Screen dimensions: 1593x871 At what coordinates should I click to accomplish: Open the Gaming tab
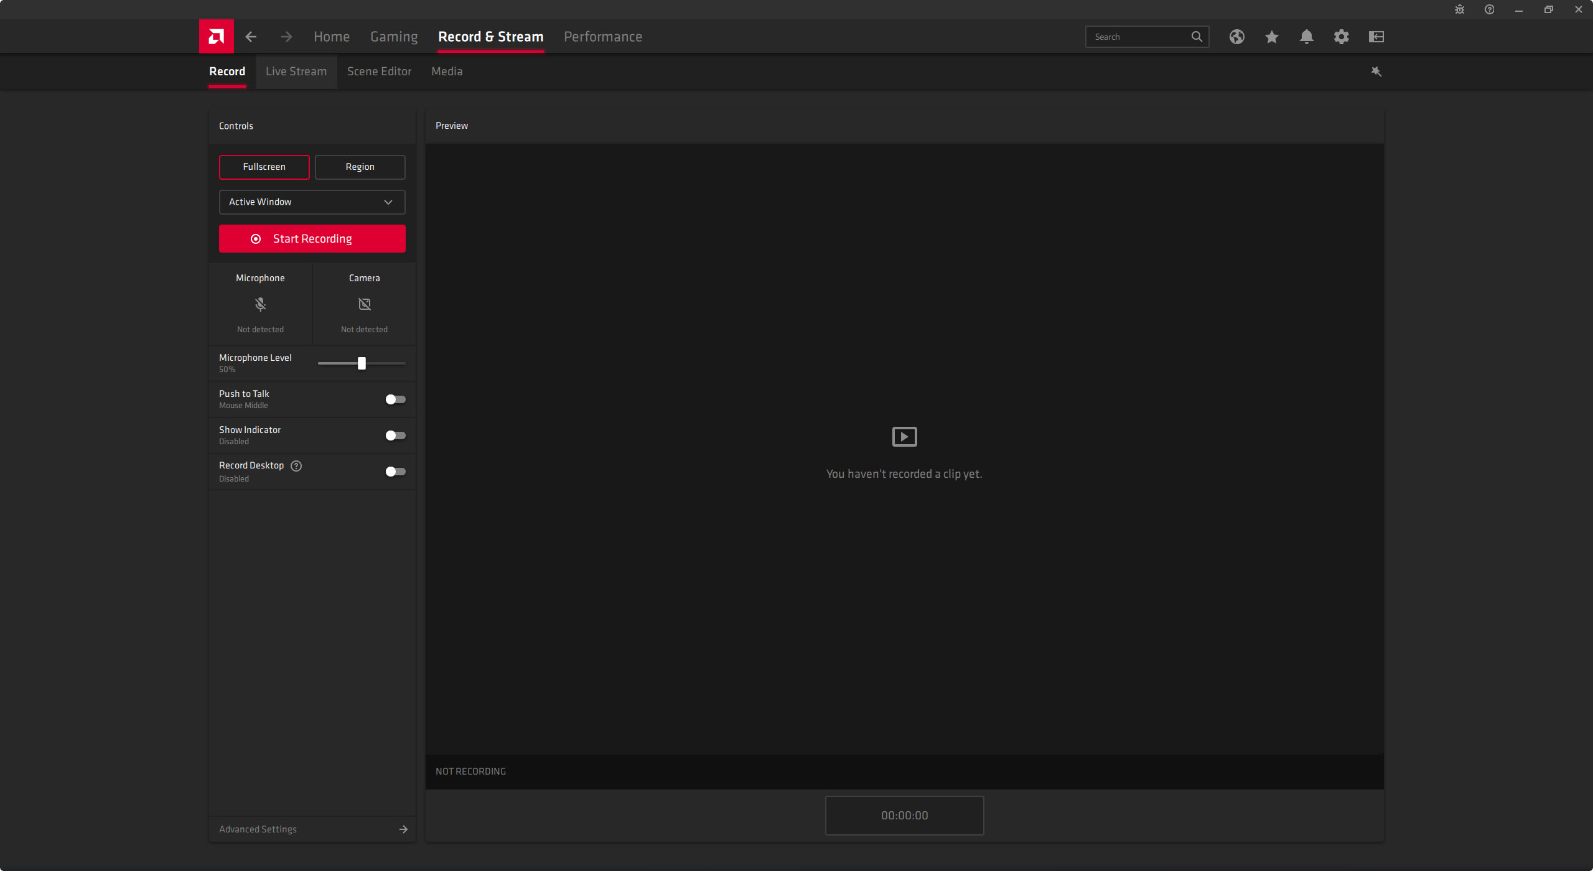tap(394, 37)
